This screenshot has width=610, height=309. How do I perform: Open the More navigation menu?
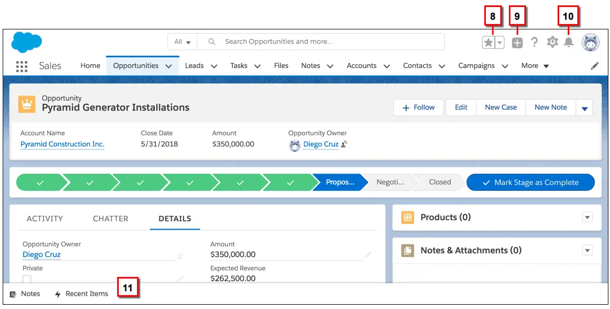tap(535, 66)
